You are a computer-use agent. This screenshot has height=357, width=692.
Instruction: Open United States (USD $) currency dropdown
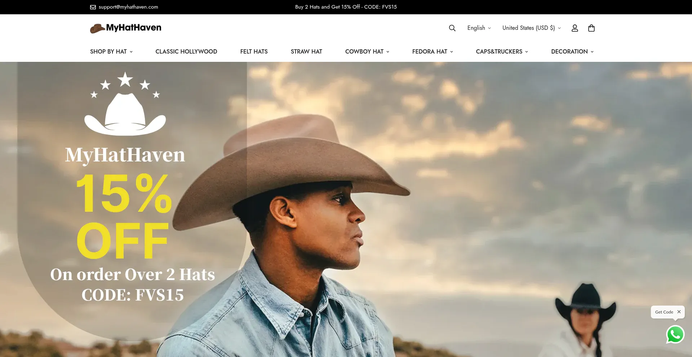pyautogui.click(x=532, y=28)
